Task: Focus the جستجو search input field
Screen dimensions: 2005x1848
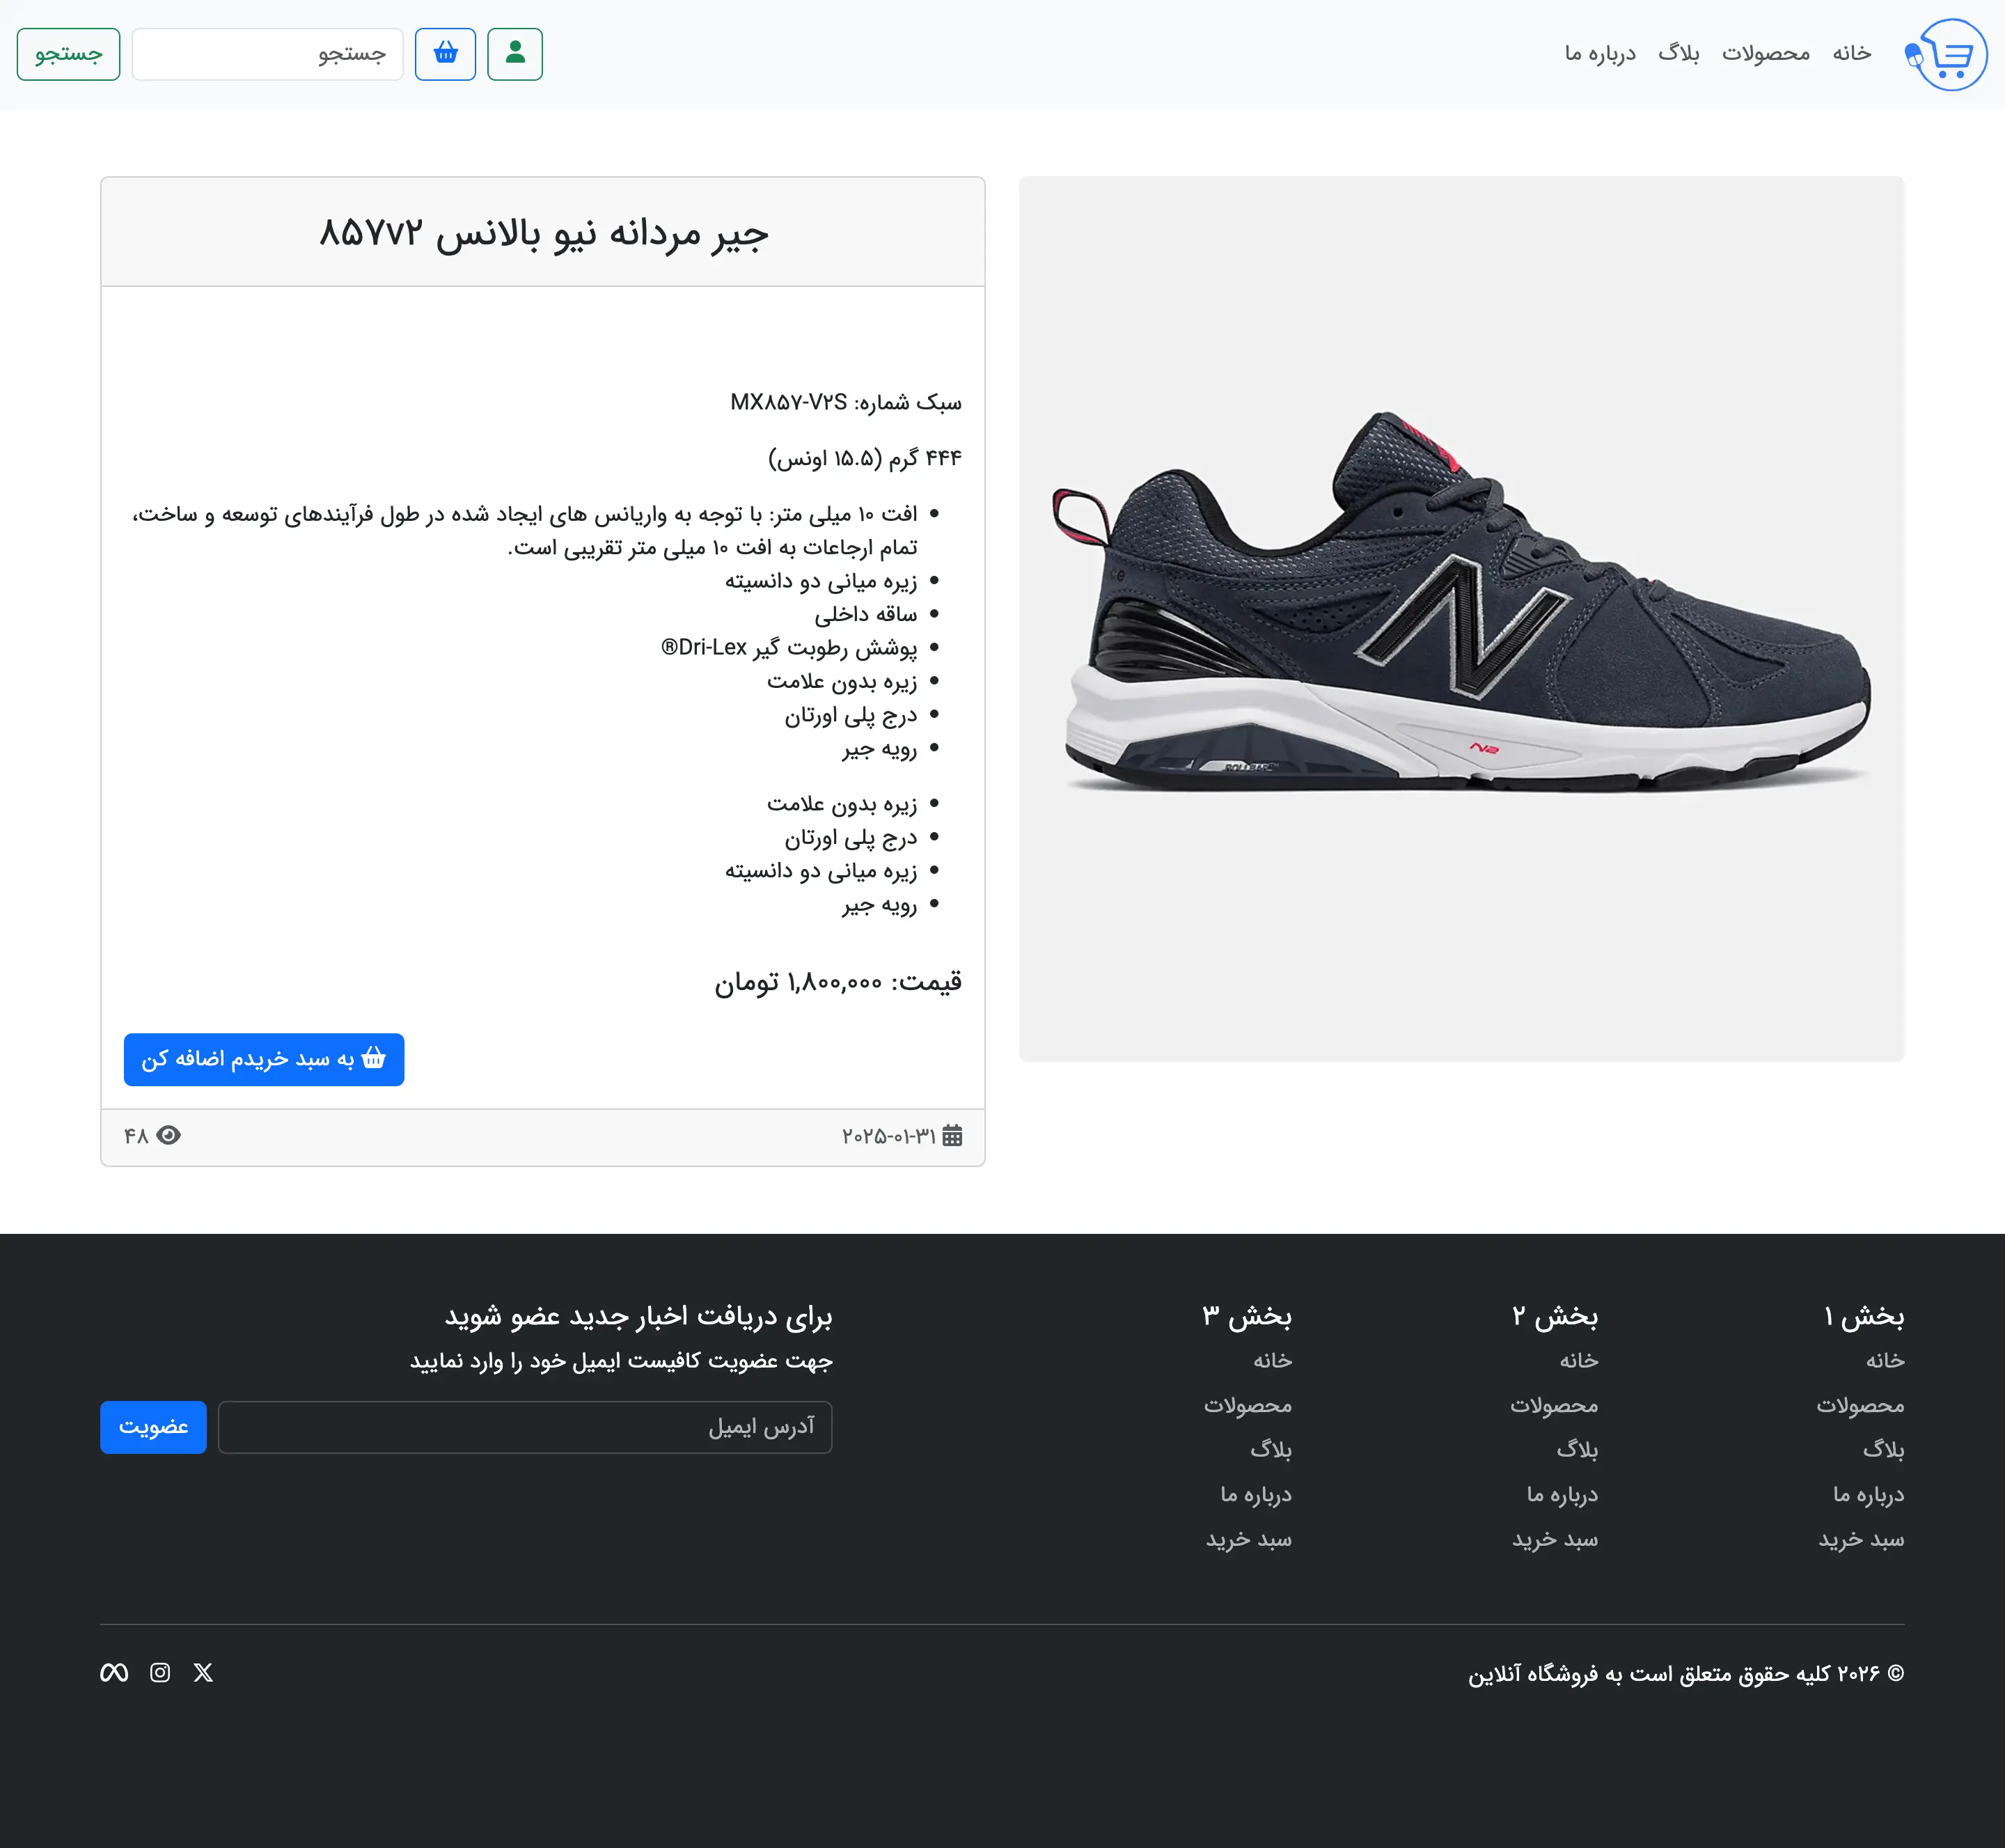Action: (267, 54)
